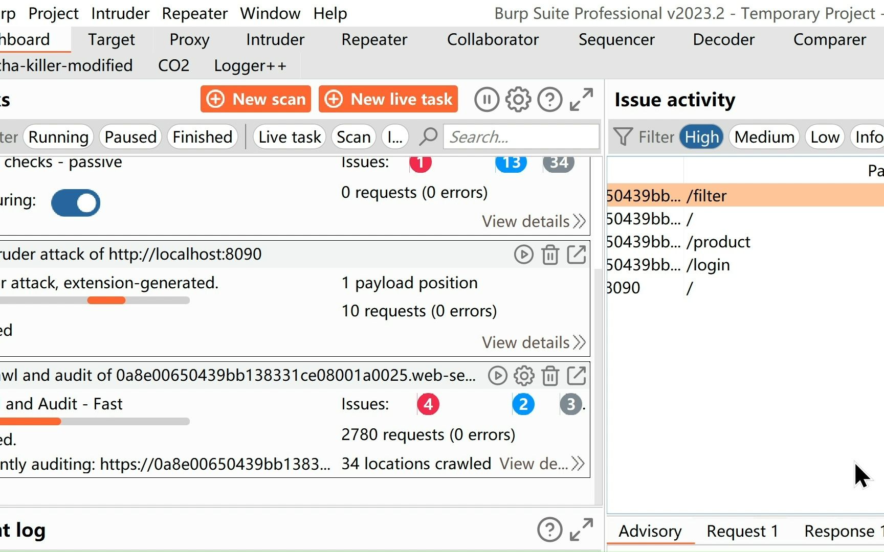This screenshot has height=552, width=884.
Task: Resume the intruder attack task
Action: 523,255
